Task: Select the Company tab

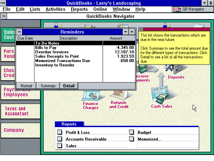Action: (20, 130)
